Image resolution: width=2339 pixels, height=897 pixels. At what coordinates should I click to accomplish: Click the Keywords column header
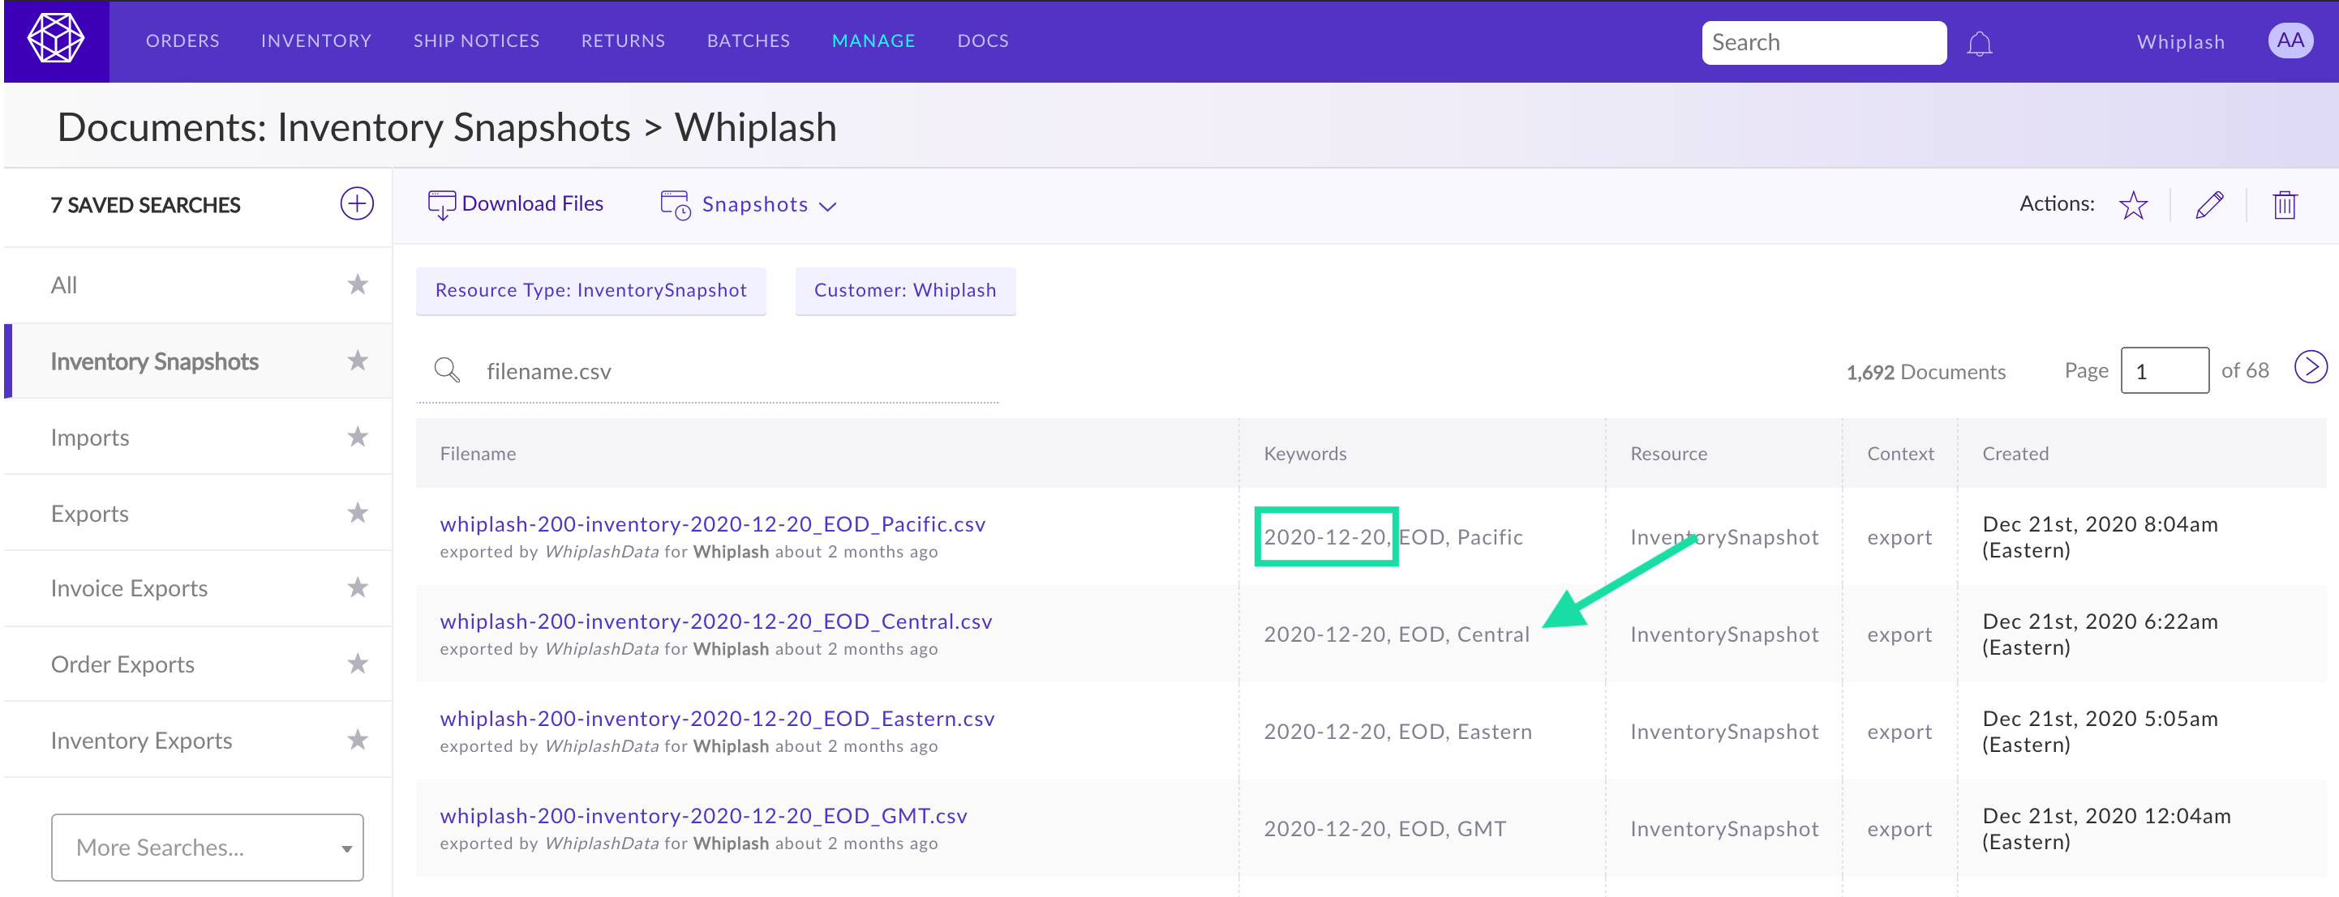(1305, 454)
